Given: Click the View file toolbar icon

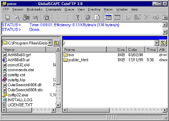Looking at the screenshot, I should coord(138,17).
